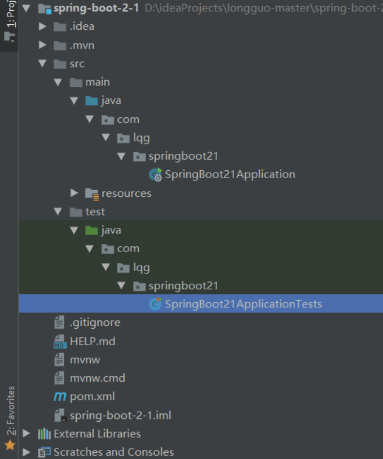Collapse the test folder arrow
Image resolution: width=383 pixels, height=459 pixels.
58,211
